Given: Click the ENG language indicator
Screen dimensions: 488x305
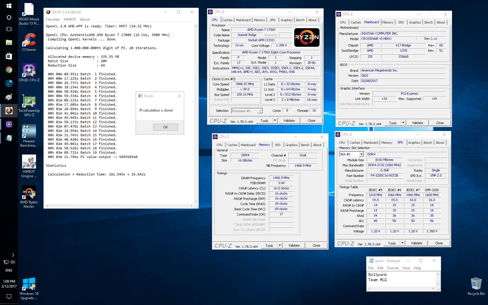Looking at the screenshot, I should [x=9, y=270].
